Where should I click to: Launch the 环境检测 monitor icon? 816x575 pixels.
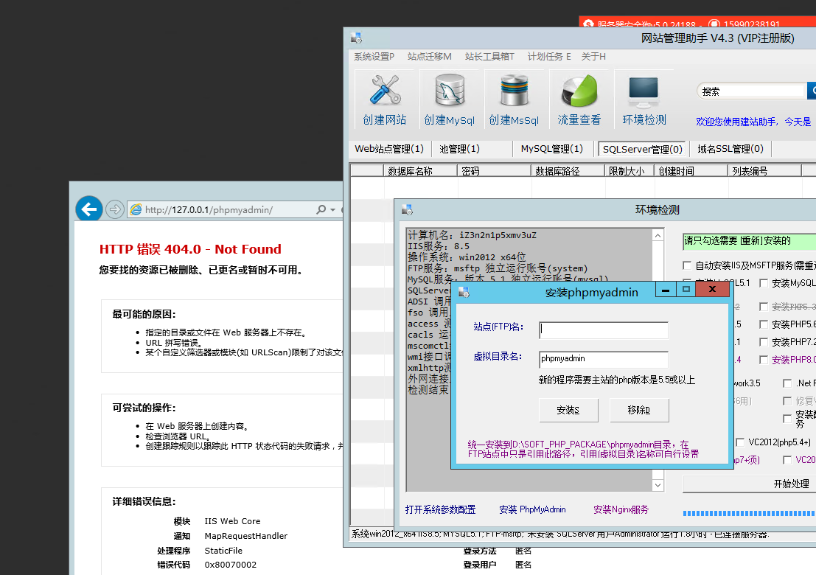coord(644,100)
